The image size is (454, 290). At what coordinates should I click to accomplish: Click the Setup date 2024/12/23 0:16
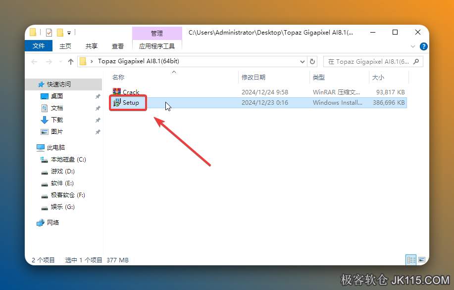[x=265, y=103]
